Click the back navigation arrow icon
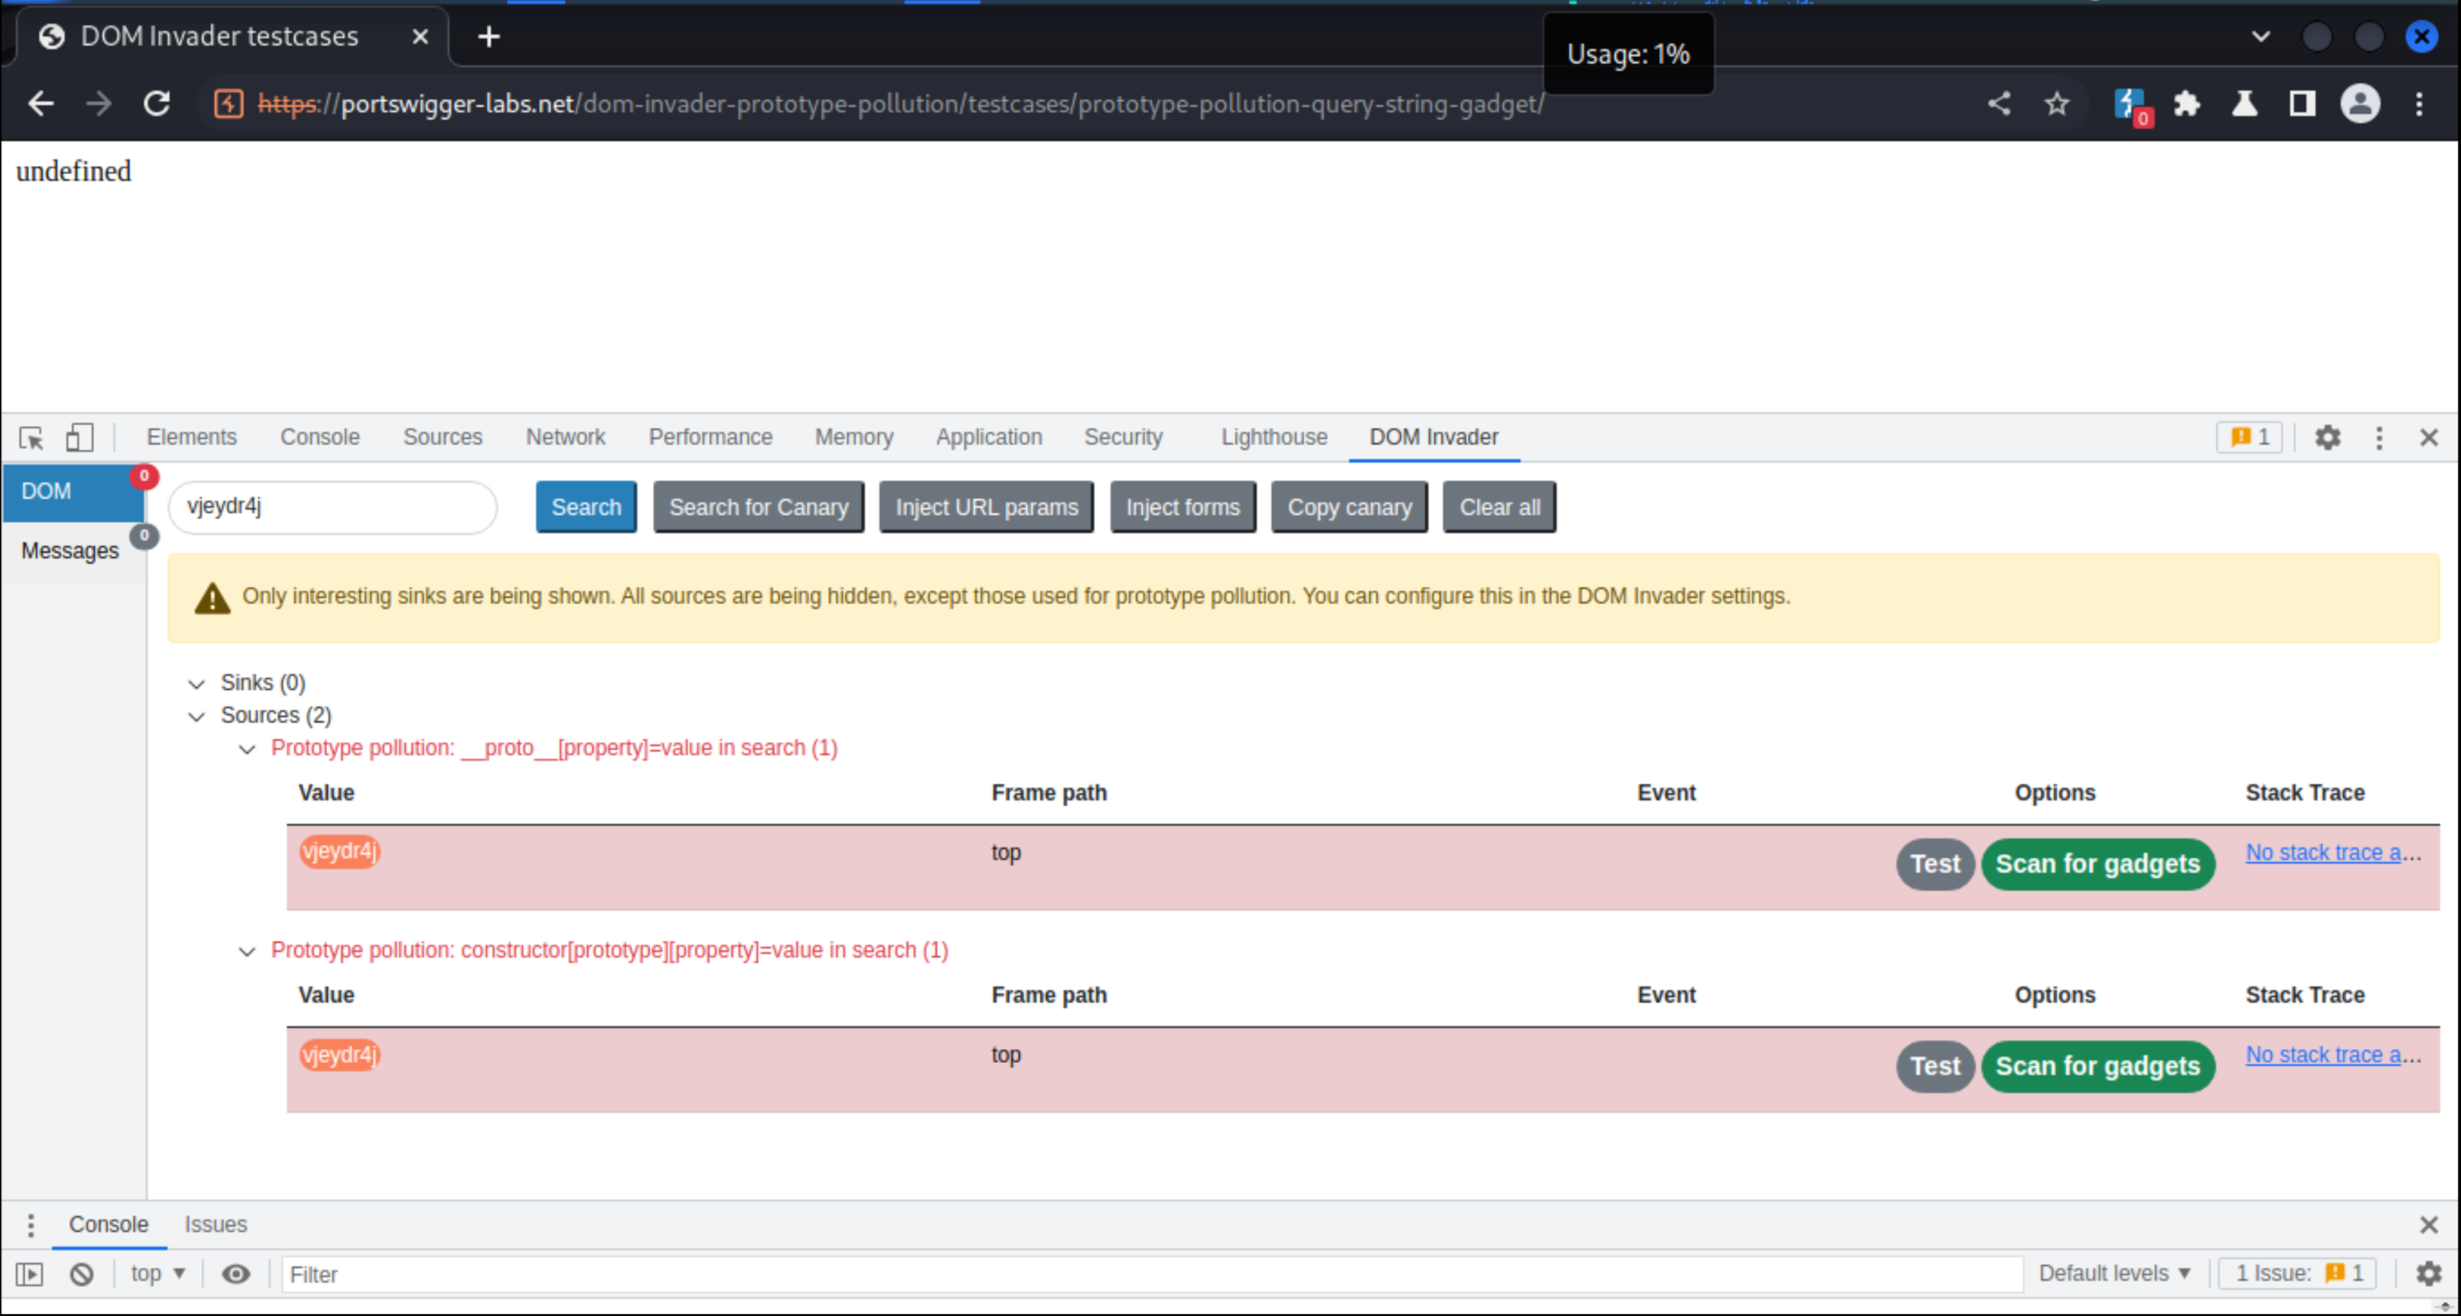 point(42,105)
